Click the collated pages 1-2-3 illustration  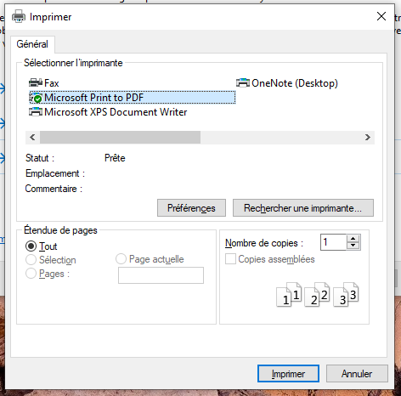coord(318,294)
